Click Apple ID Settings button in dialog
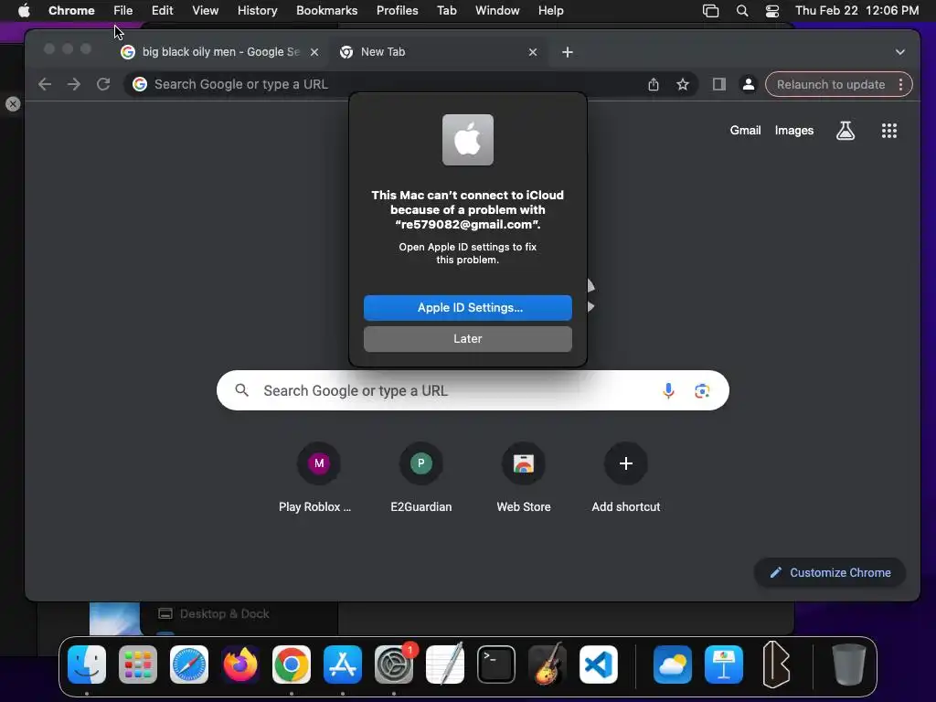This screenshot has width=936, height=702. (x=467, y=307)
